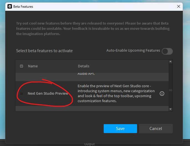Sort by the Name column header
Screen dimensions: 190x146
click(33, 66)
